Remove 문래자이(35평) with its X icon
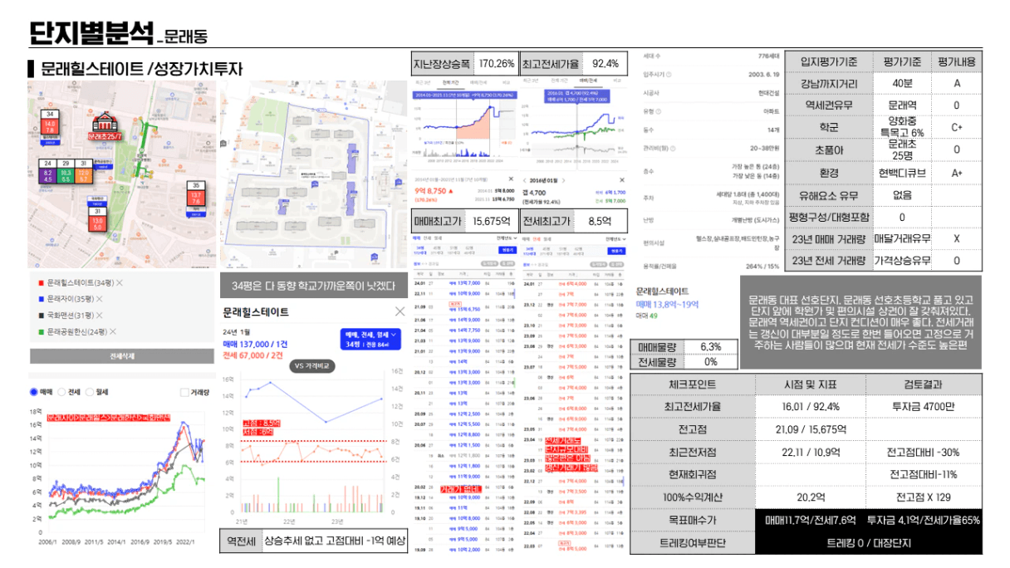The width and height of the screenshot is (1010, 568). [99, 299]
